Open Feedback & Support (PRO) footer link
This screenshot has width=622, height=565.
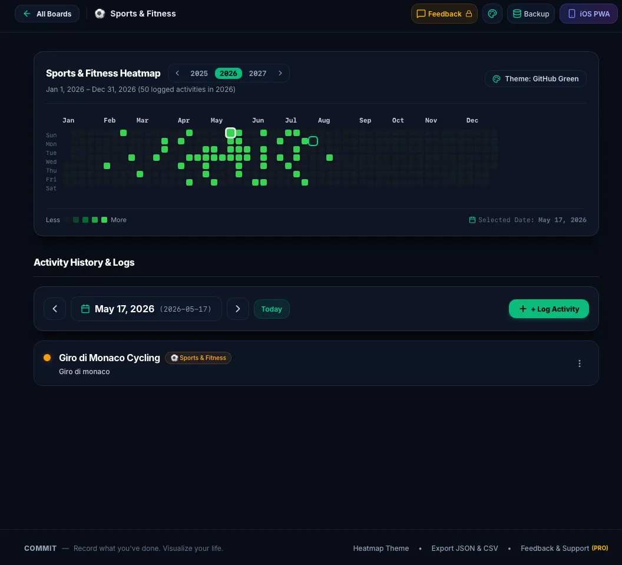564,549
